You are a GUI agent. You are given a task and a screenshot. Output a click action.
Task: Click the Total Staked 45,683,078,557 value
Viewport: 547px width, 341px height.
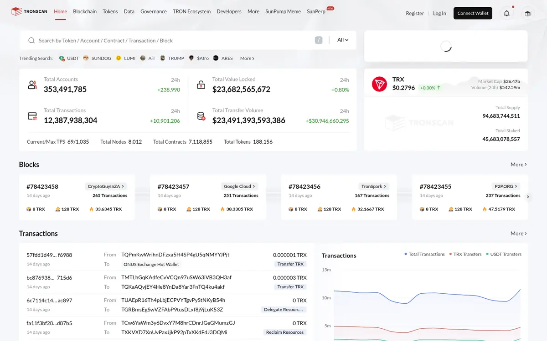(x=501, y=139)
